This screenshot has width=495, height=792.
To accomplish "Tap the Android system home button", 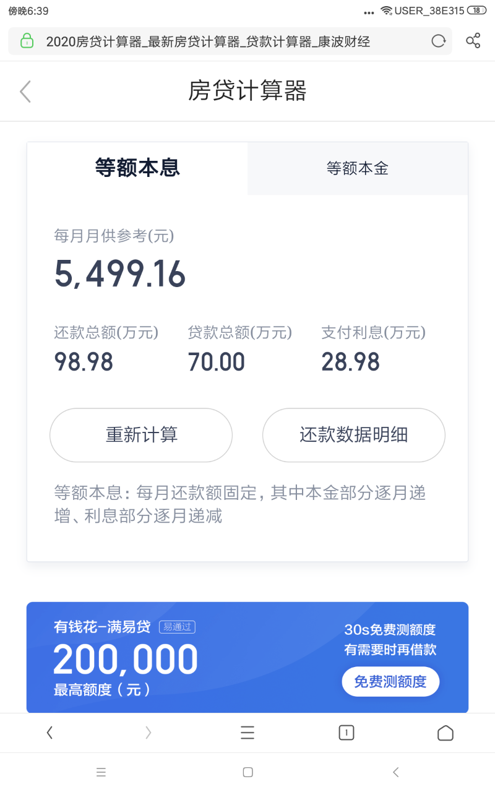I will [x=247, y=772].
